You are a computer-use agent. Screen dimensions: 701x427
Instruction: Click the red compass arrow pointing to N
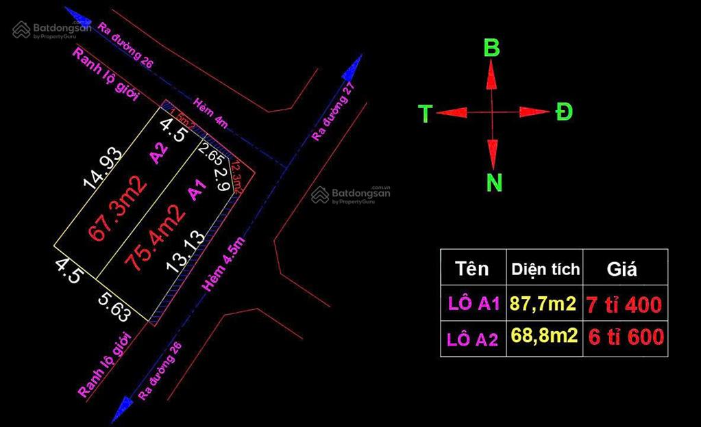point(492,154)
